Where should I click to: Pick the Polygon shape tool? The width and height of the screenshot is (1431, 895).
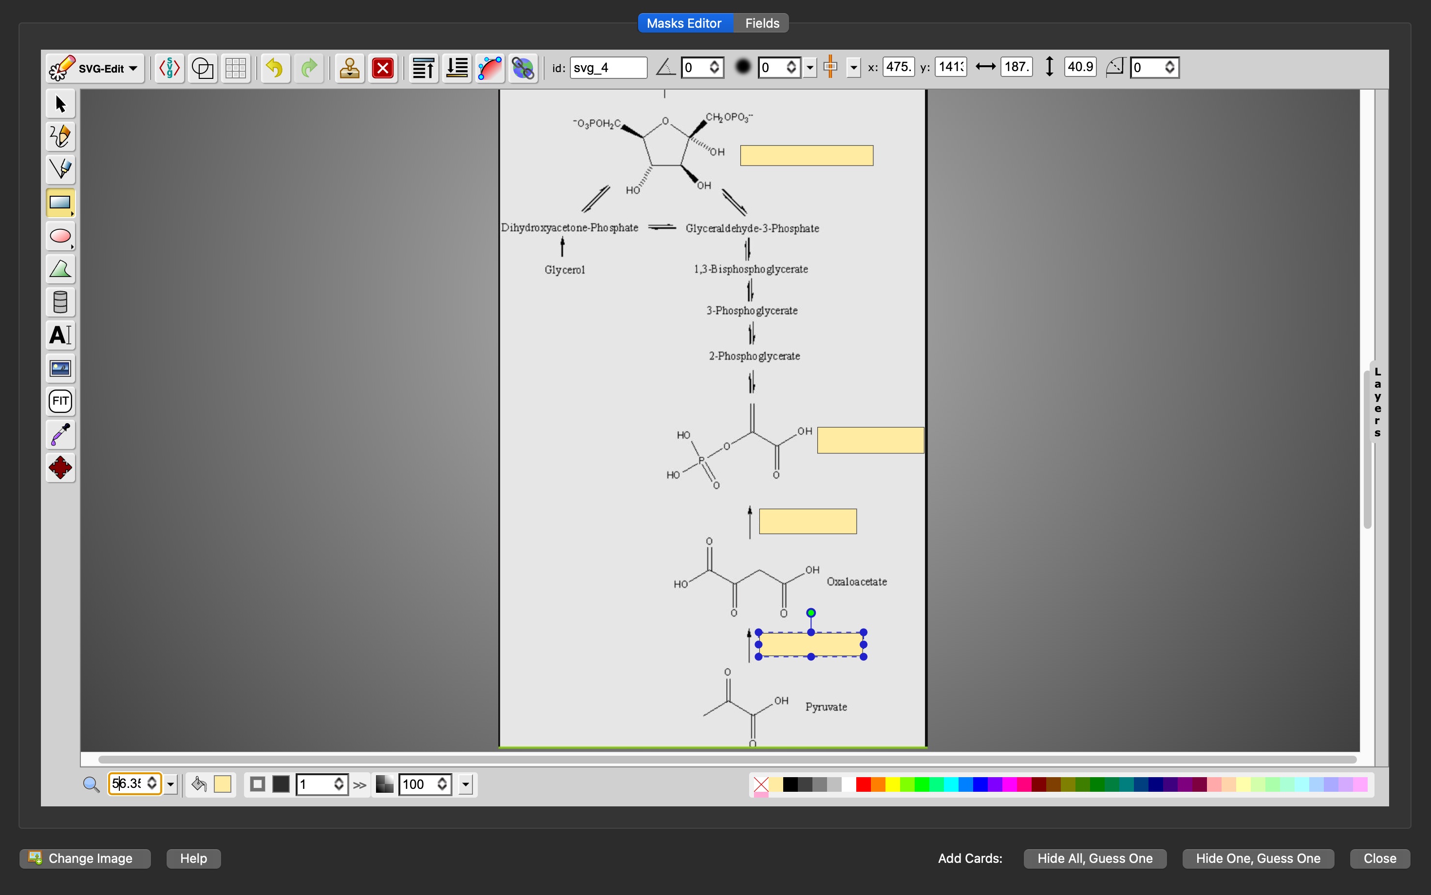pyautogui.click(x=60, y=269)
